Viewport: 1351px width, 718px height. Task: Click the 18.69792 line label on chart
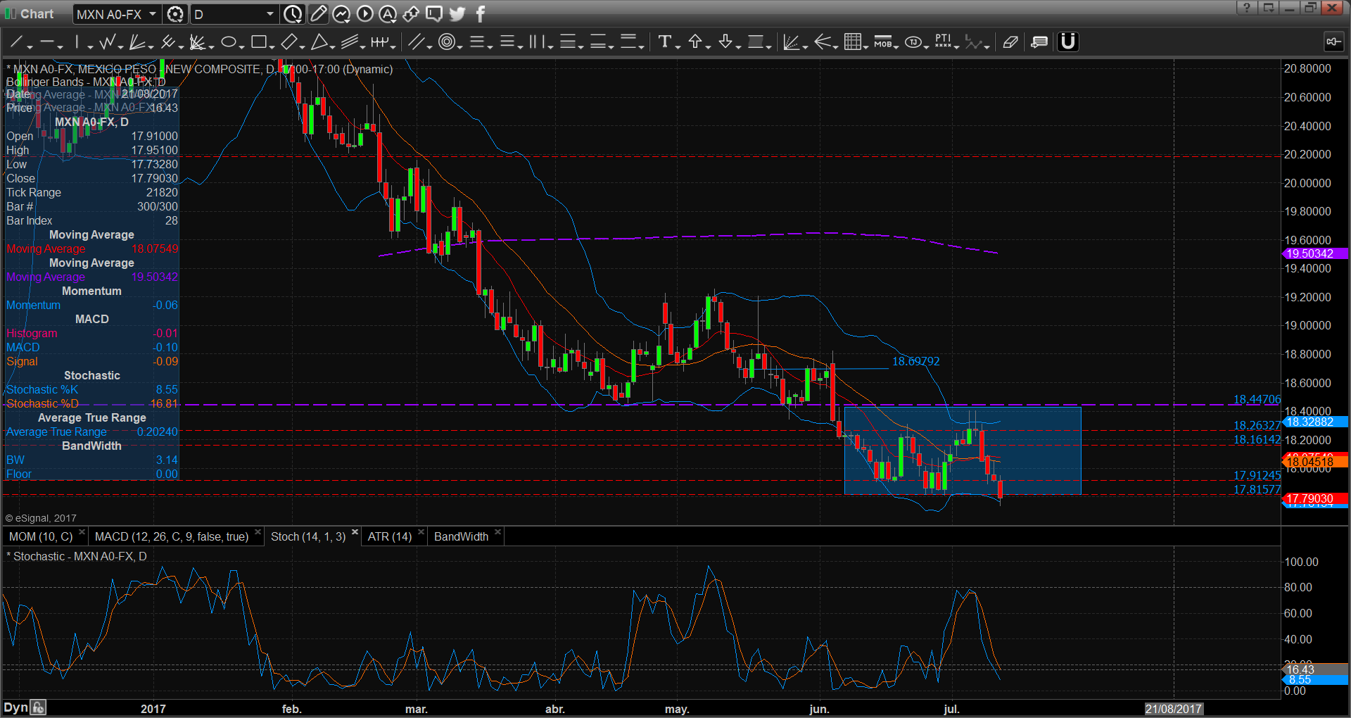[x=915, y=361]
